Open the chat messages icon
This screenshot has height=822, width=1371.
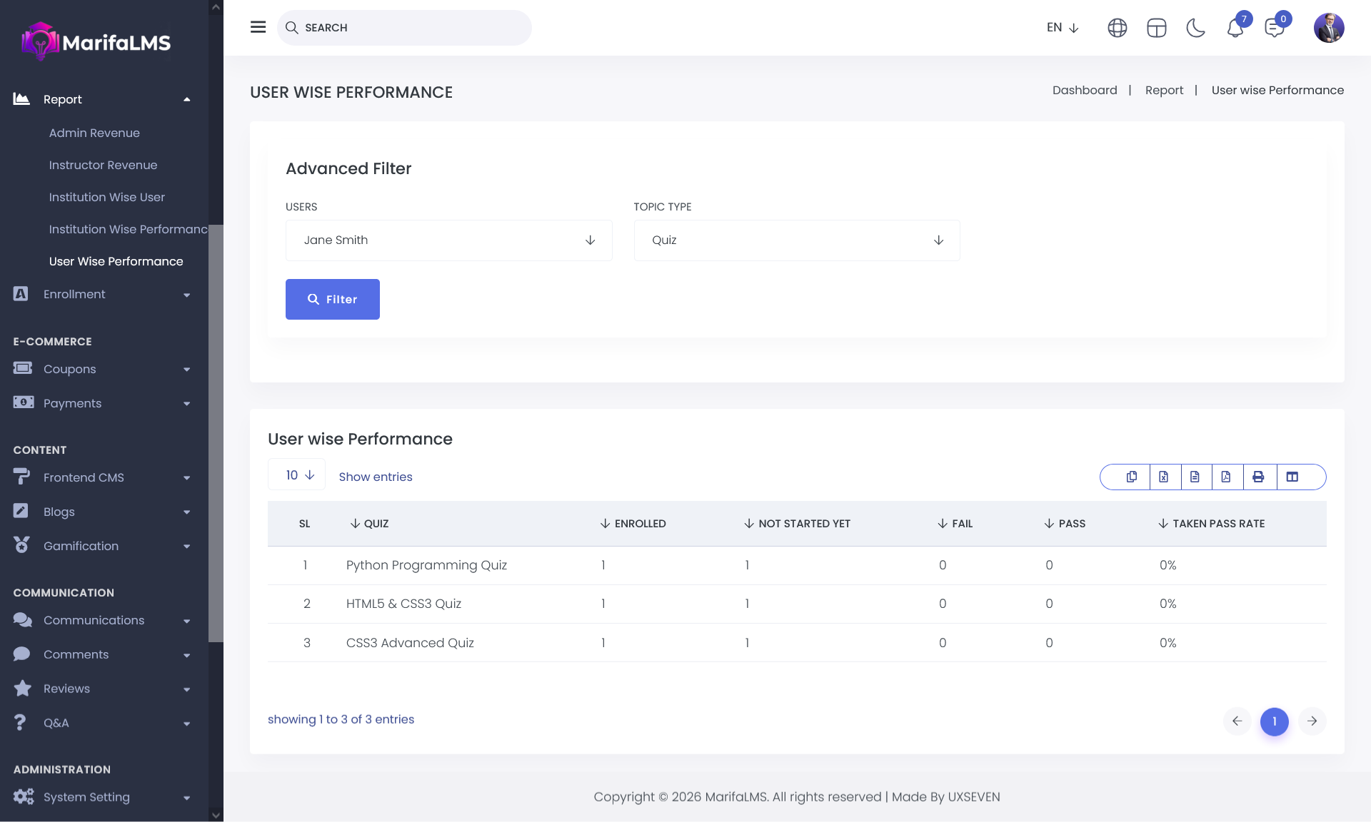pos(1274,28)
